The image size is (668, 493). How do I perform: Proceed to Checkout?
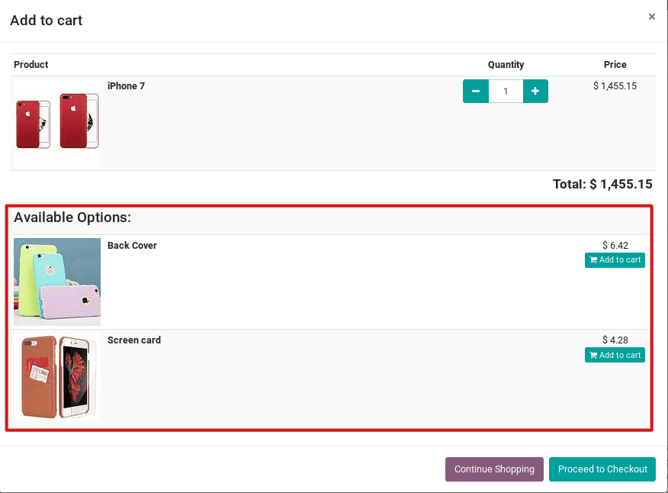pyautogui.click(x=602, y=469)
